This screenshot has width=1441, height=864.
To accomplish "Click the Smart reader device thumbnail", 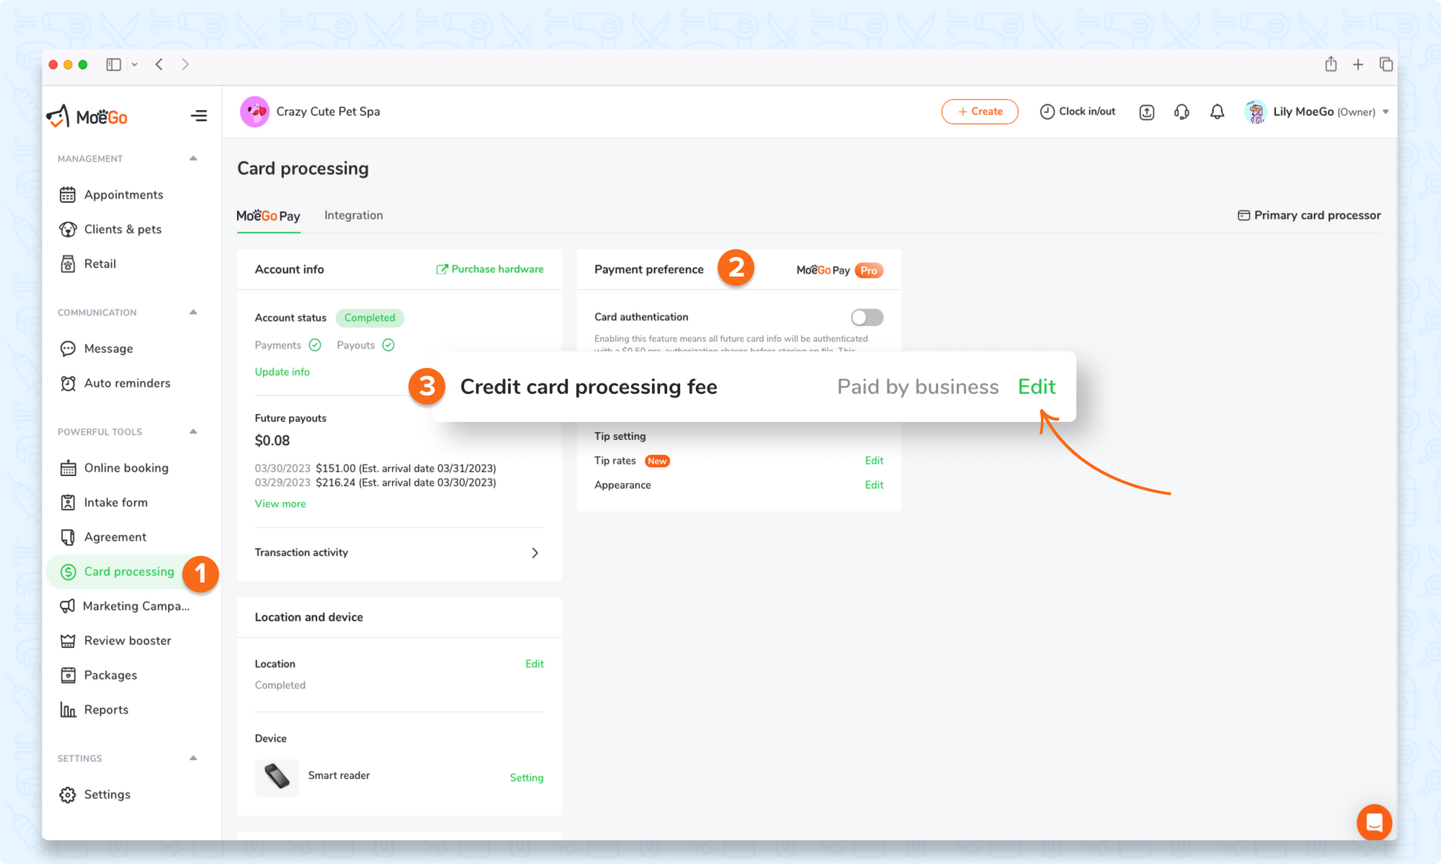I will tap(277, 776).
